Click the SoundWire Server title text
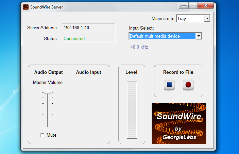This screenshot has width=239, height=154. pyautogui.click(x=46, y=7)
